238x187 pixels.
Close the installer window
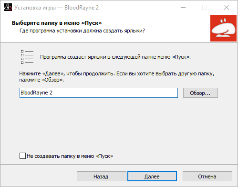[x=227, y=7]
